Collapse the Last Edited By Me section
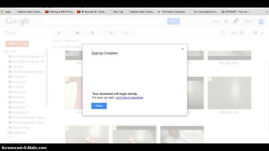This screenshot has width=269, height=151. [x=55, y=47]
